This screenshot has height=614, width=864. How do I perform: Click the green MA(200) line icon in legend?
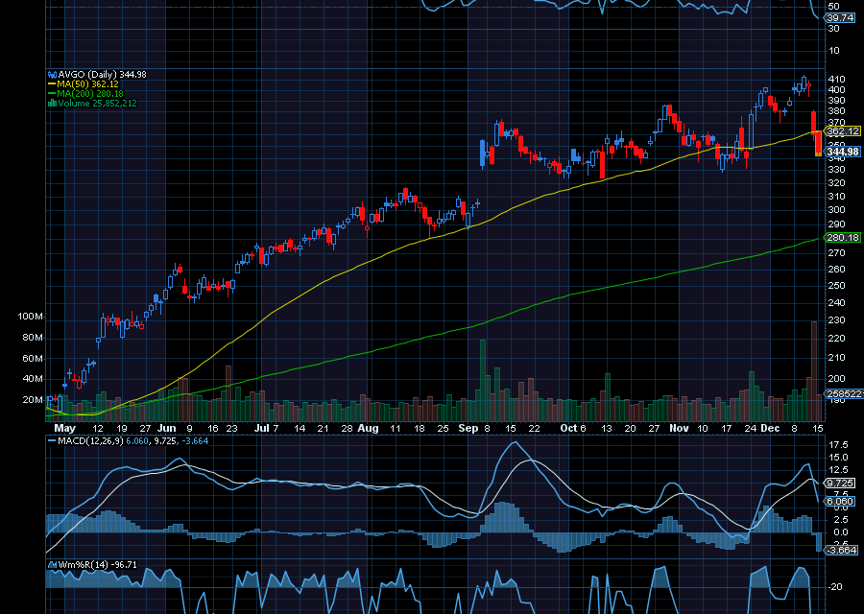click(x=53, y=93)
